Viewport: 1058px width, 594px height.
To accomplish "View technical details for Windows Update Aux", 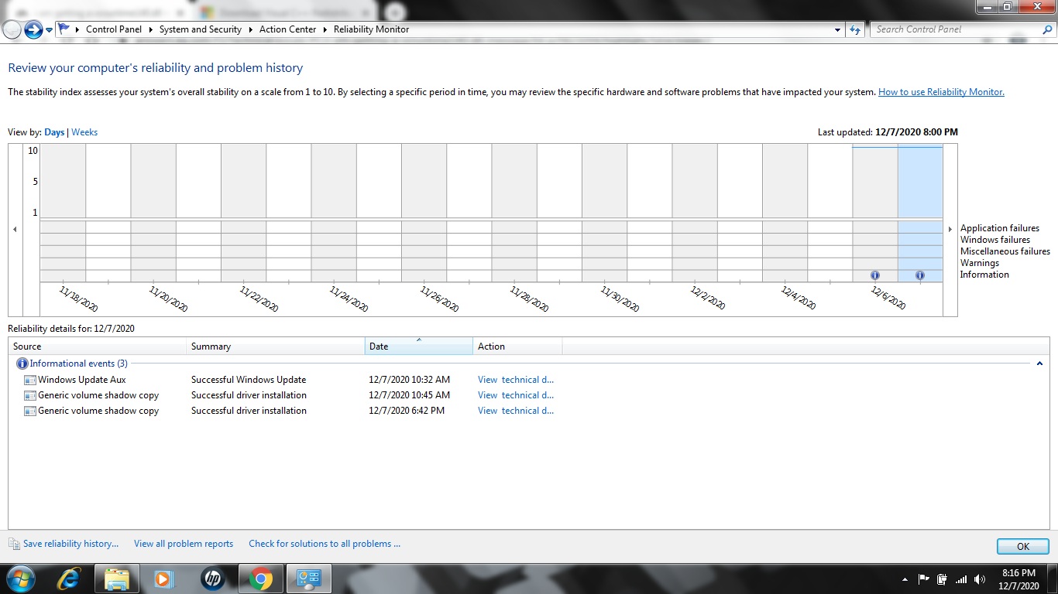I will 516,380.
